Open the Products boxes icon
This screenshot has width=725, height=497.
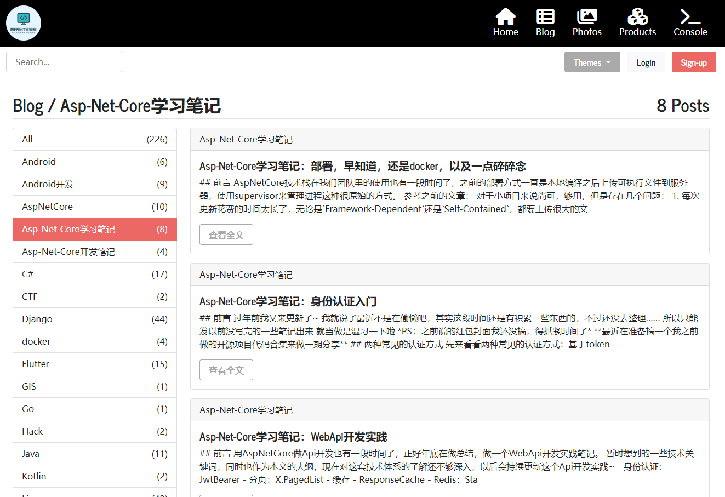click(x=637, y=23)
